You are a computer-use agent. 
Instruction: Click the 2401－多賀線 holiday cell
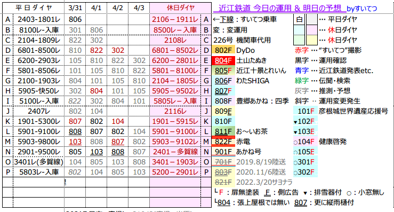pyautogui.click(x=175, y=152)
